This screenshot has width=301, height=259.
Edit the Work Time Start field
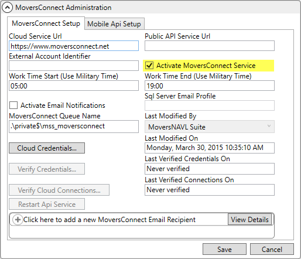74,86
